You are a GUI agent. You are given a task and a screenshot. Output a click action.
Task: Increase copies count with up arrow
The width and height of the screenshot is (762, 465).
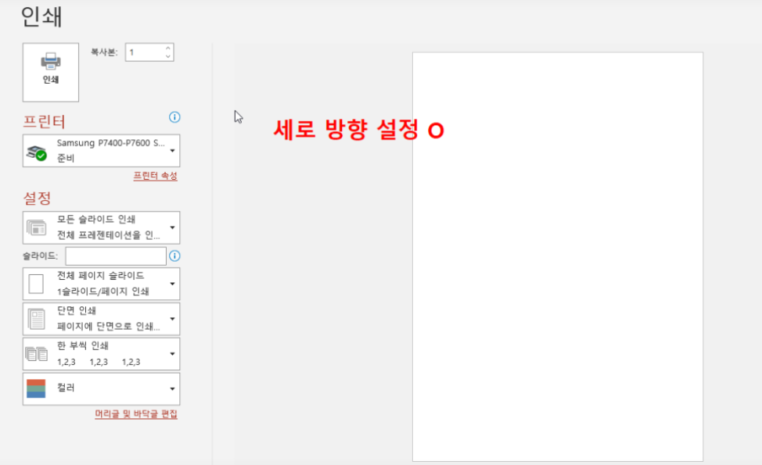pyautogui.click(x=167, y=48)
